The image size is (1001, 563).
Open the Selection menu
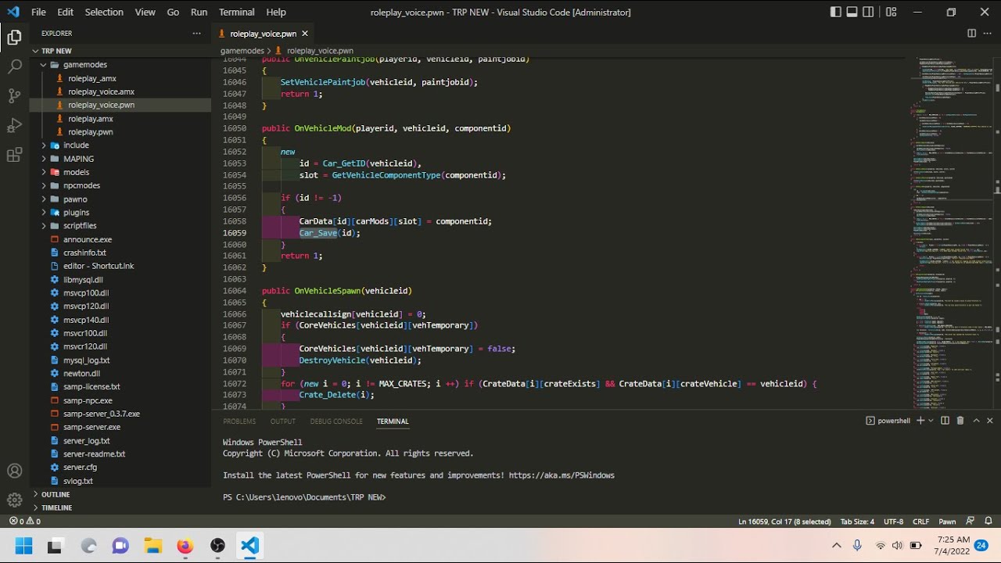pos(104,12)
